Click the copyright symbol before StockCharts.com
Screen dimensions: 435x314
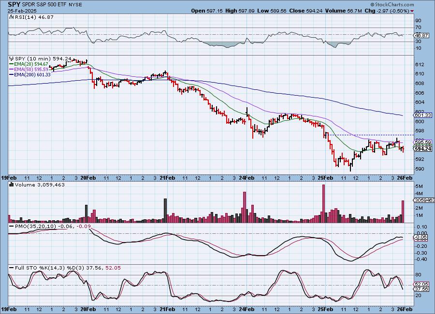(372, 5)
